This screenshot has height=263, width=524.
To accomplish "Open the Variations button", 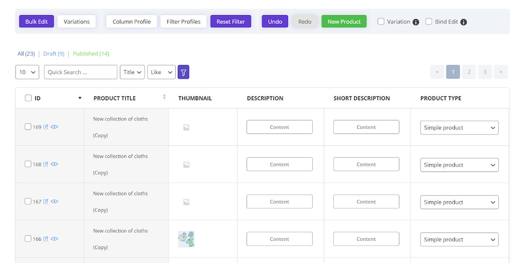I will click(77, 21).
